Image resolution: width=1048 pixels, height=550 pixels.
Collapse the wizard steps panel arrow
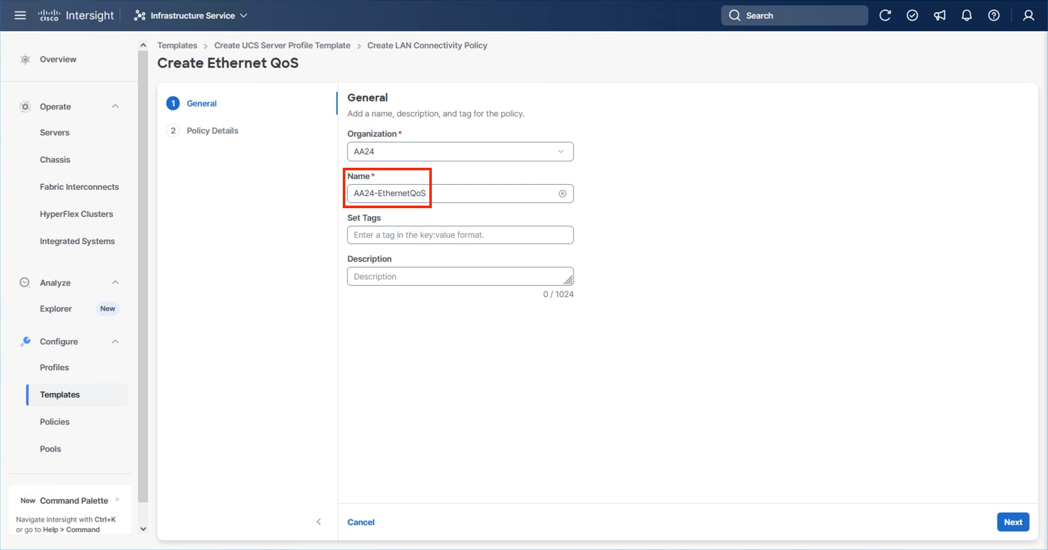319,522
